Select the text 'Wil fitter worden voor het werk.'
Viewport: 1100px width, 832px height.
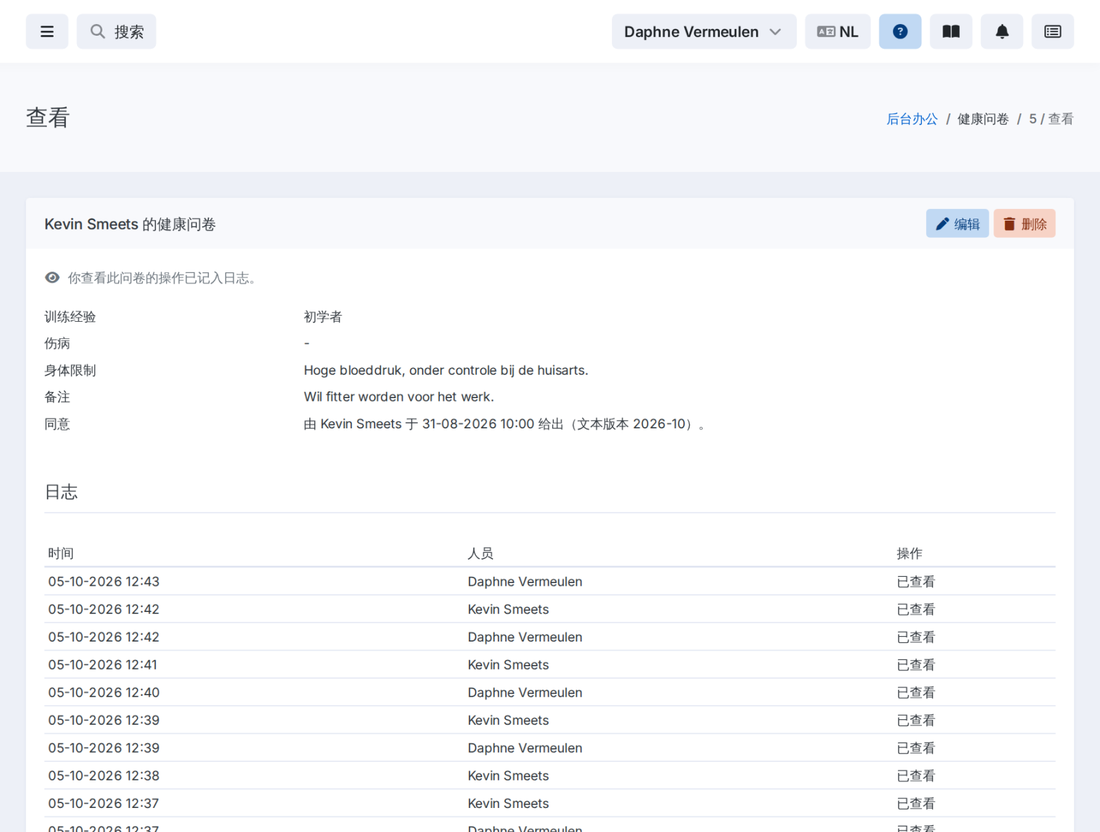[399, 397]
